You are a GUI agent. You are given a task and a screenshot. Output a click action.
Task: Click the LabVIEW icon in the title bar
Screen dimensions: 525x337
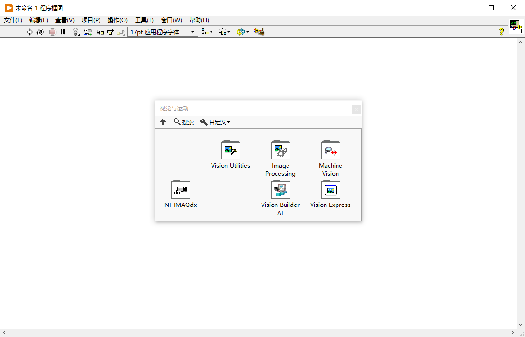pos(9,8)
